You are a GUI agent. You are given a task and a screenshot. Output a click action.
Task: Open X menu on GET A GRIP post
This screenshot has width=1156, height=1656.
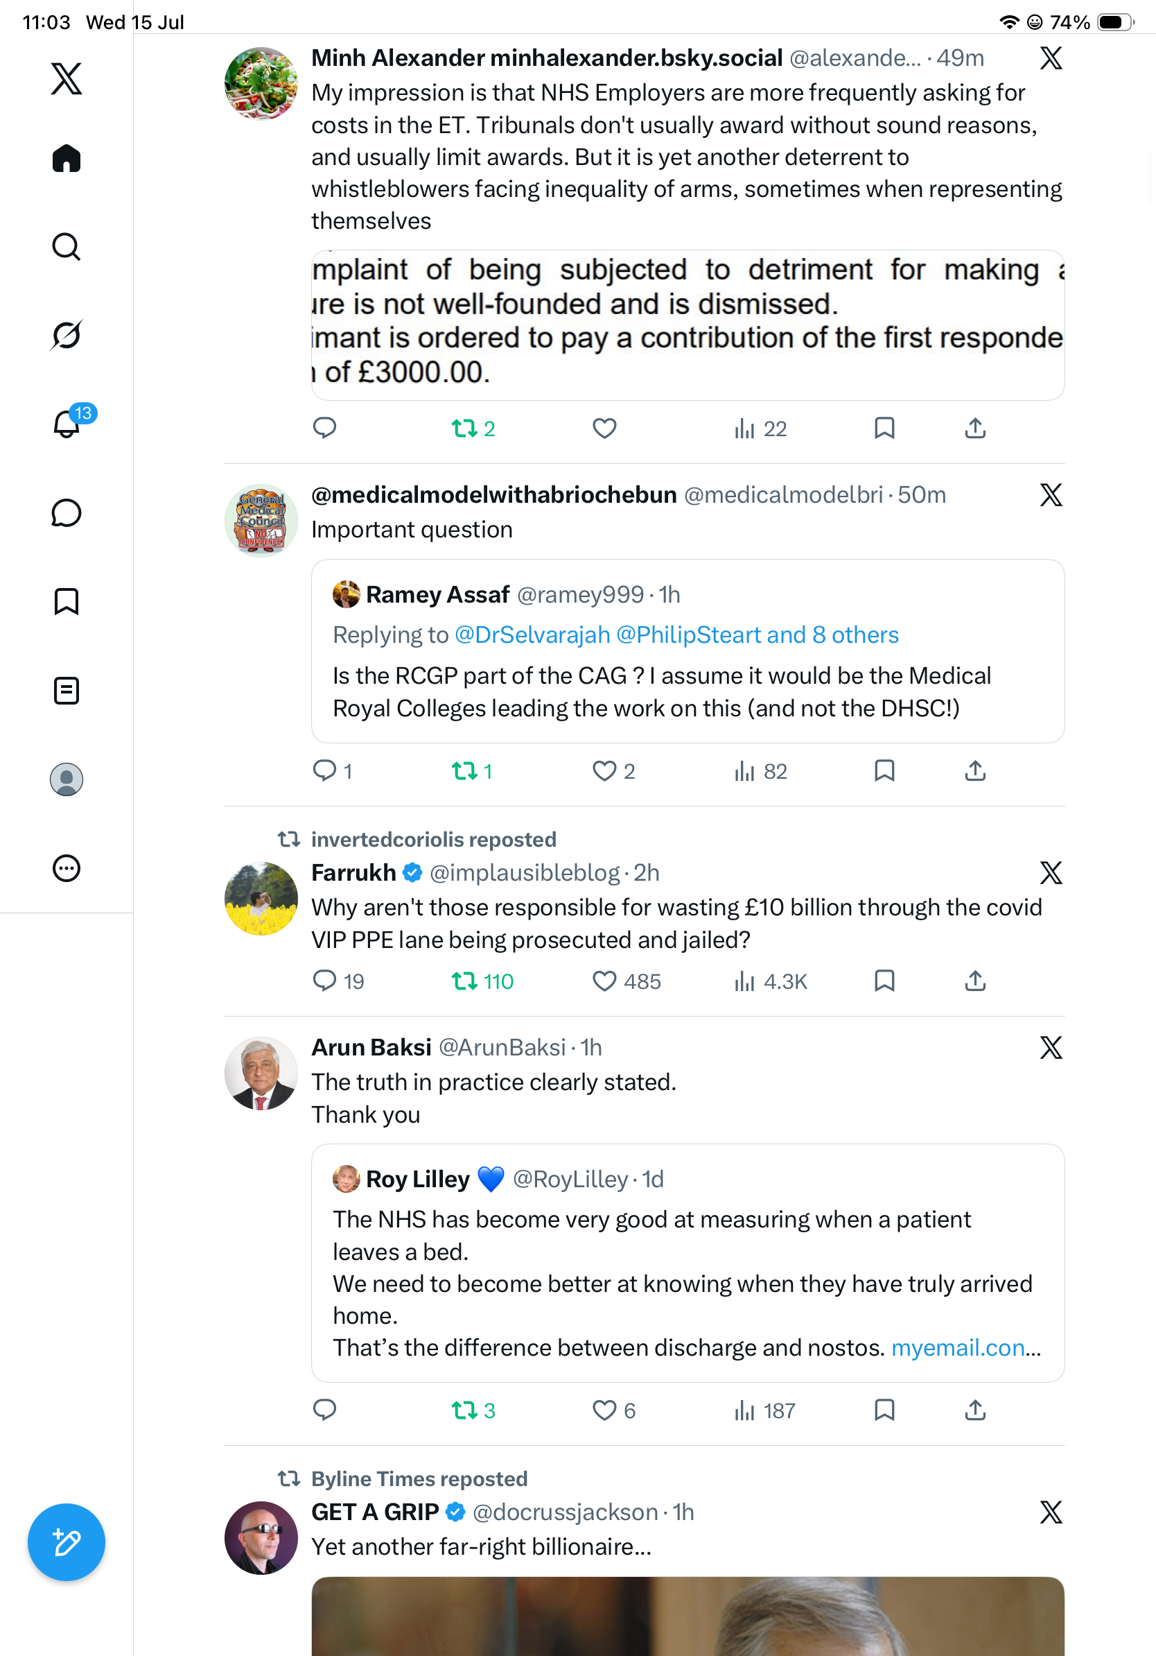point(1051,1512)
